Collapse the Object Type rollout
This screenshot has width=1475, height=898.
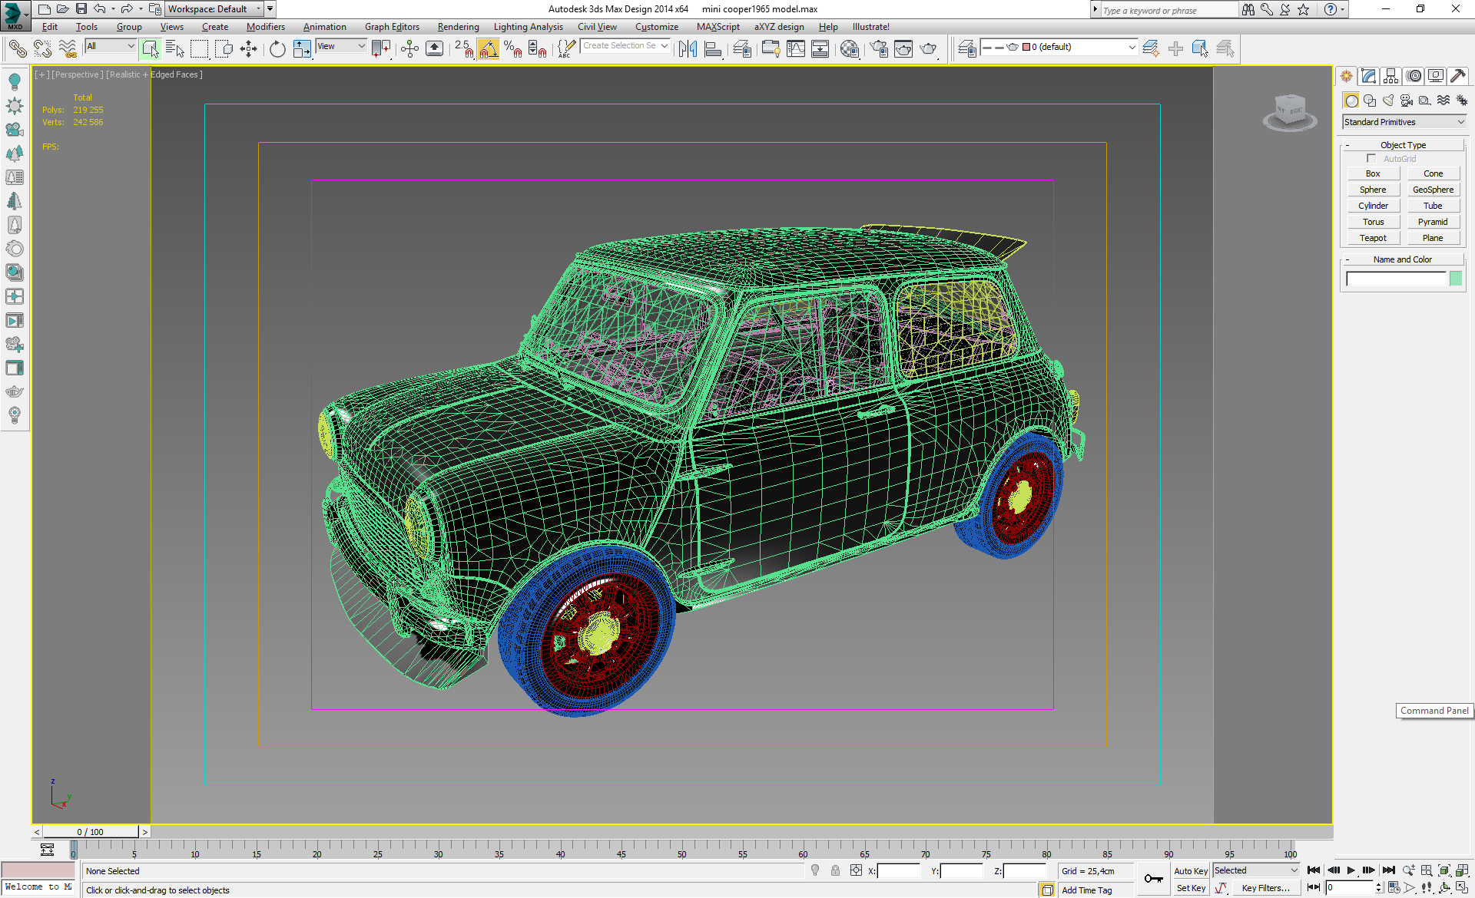(1403, 145)
